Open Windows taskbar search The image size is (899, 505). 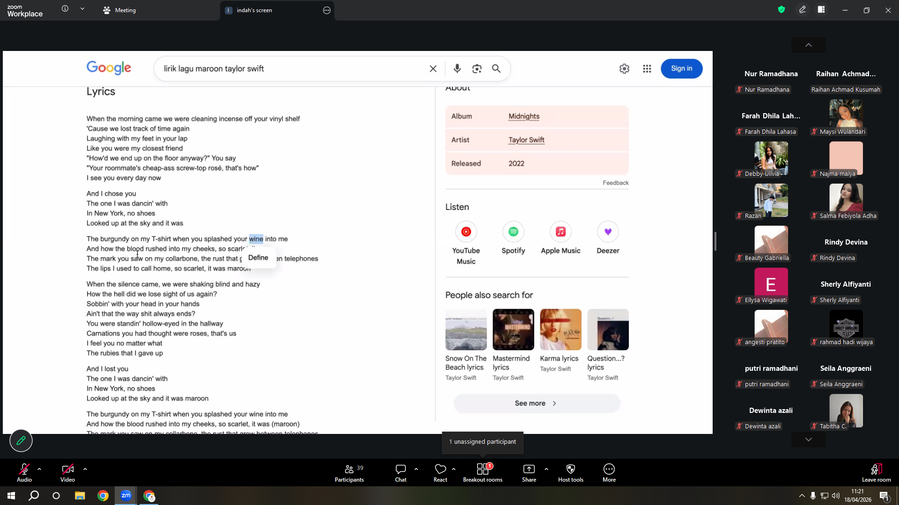click(x=34, y=496)
